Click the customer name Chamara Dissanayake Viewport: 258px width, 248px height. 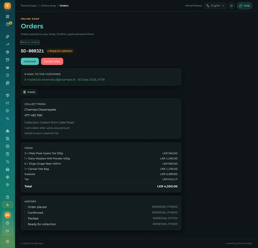pos(40,109)
